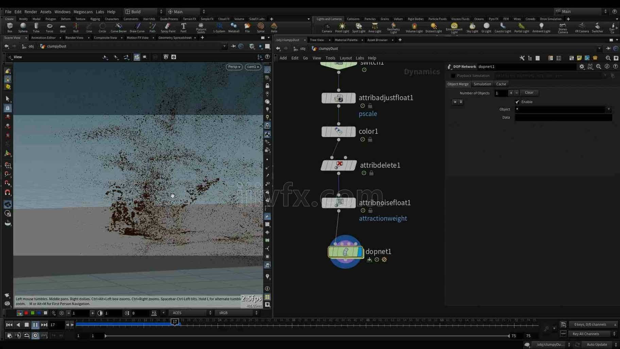Open the Build desktop dropdown
Viewport: 620px width, 349px height.
(x=144, y=12)
